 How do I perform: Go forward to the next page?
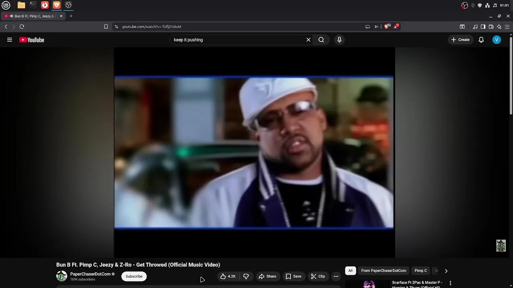[x=14, y=26]
